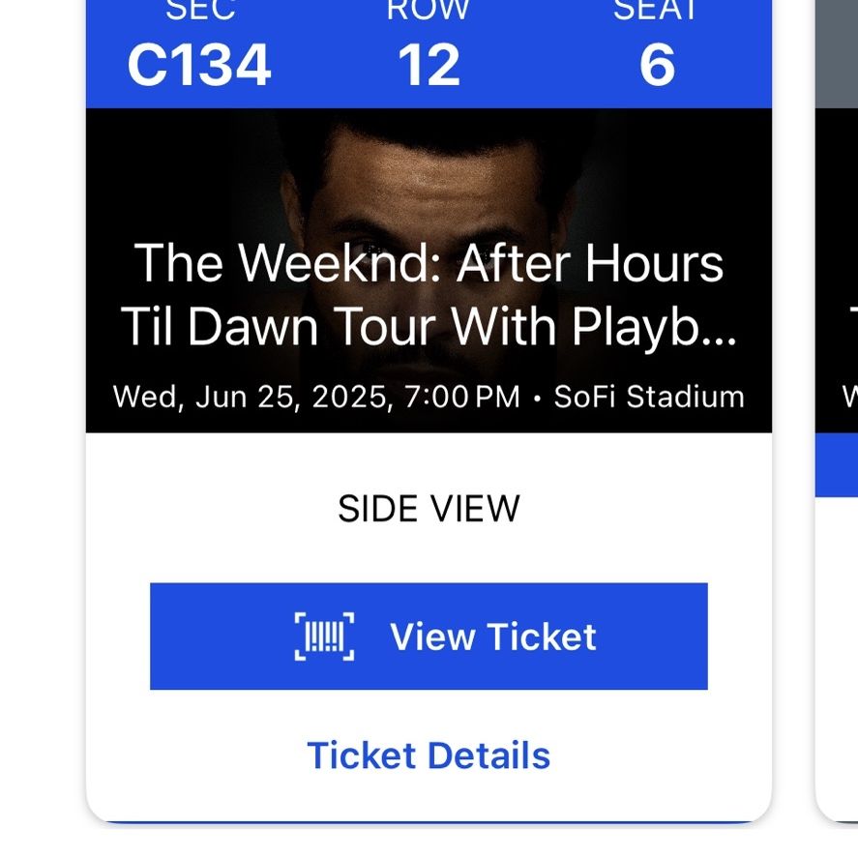
Task: Tap the ticket card's bottom rounded edge
Action: click(x=429, y=815)
